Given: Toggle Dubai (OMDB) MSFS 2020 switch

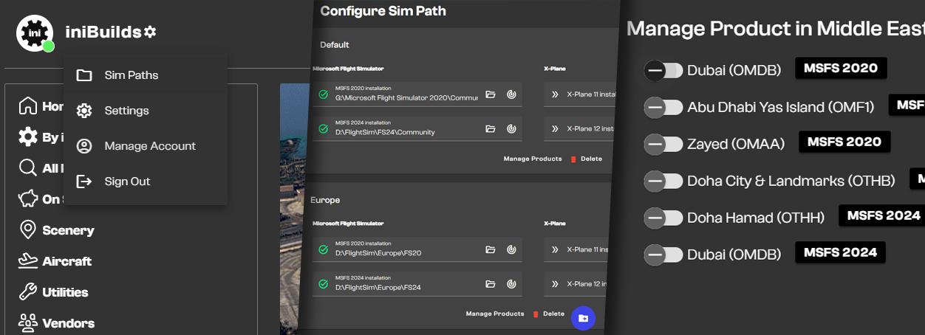Looking at the screenshot, I should pyautogui.click(x=663, y=70).
